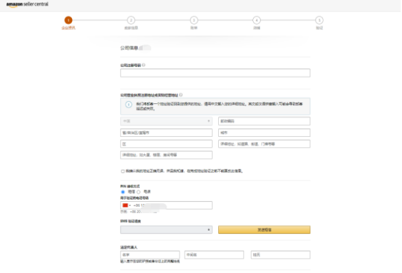Click legal representative first name field

150,255
